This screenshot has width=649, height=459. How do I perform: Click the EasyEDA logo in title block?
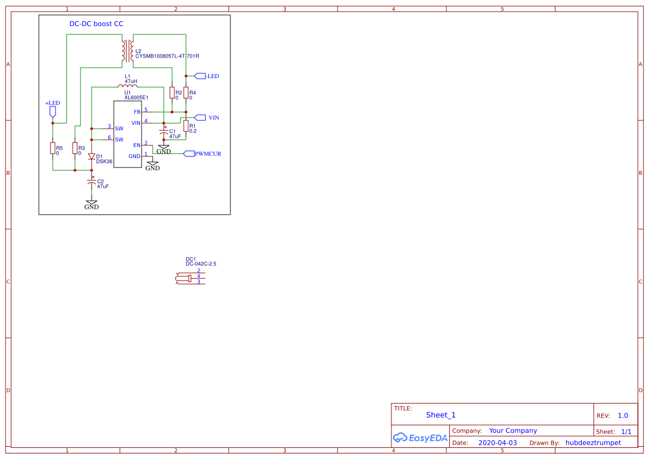(x=420, y=438)
